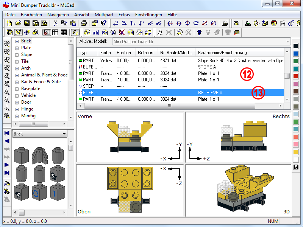Expand the Hinge tree node
Image resolution: width=303 pixels, height=227 pixels.
(x=17, y=109)
